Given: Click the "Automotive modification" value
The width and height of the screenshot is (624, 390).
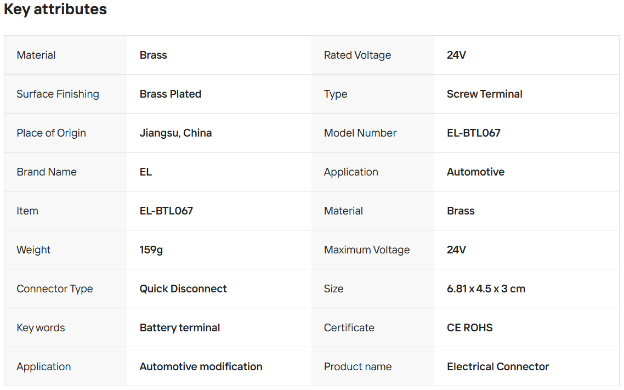Looking at the screenshot, I should [x=201, y=366].
